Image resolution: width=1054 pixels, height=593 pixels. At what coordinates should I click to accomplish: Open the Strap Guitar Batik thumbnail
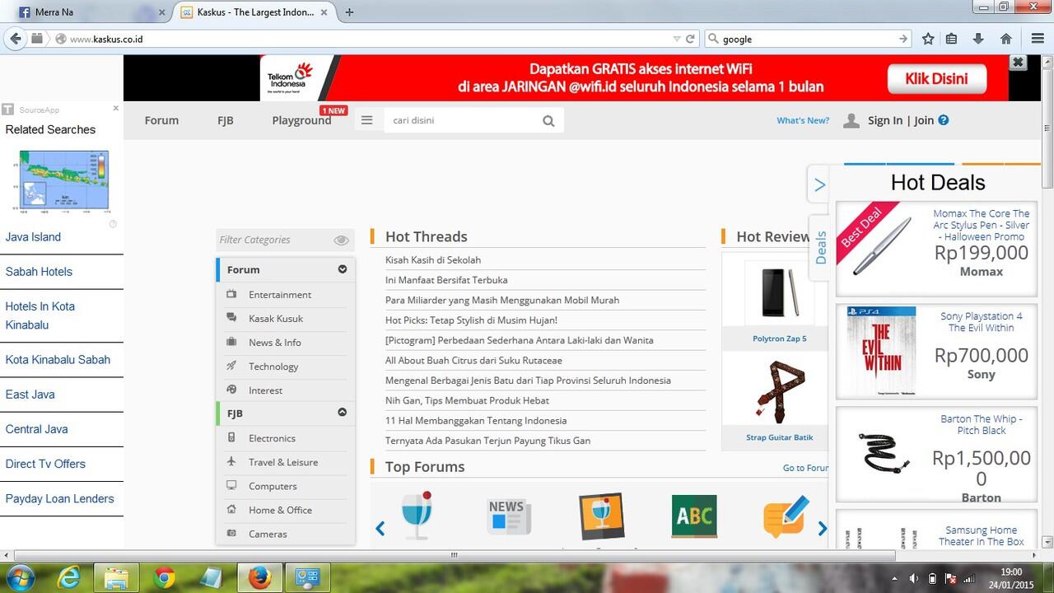(779, 392)
